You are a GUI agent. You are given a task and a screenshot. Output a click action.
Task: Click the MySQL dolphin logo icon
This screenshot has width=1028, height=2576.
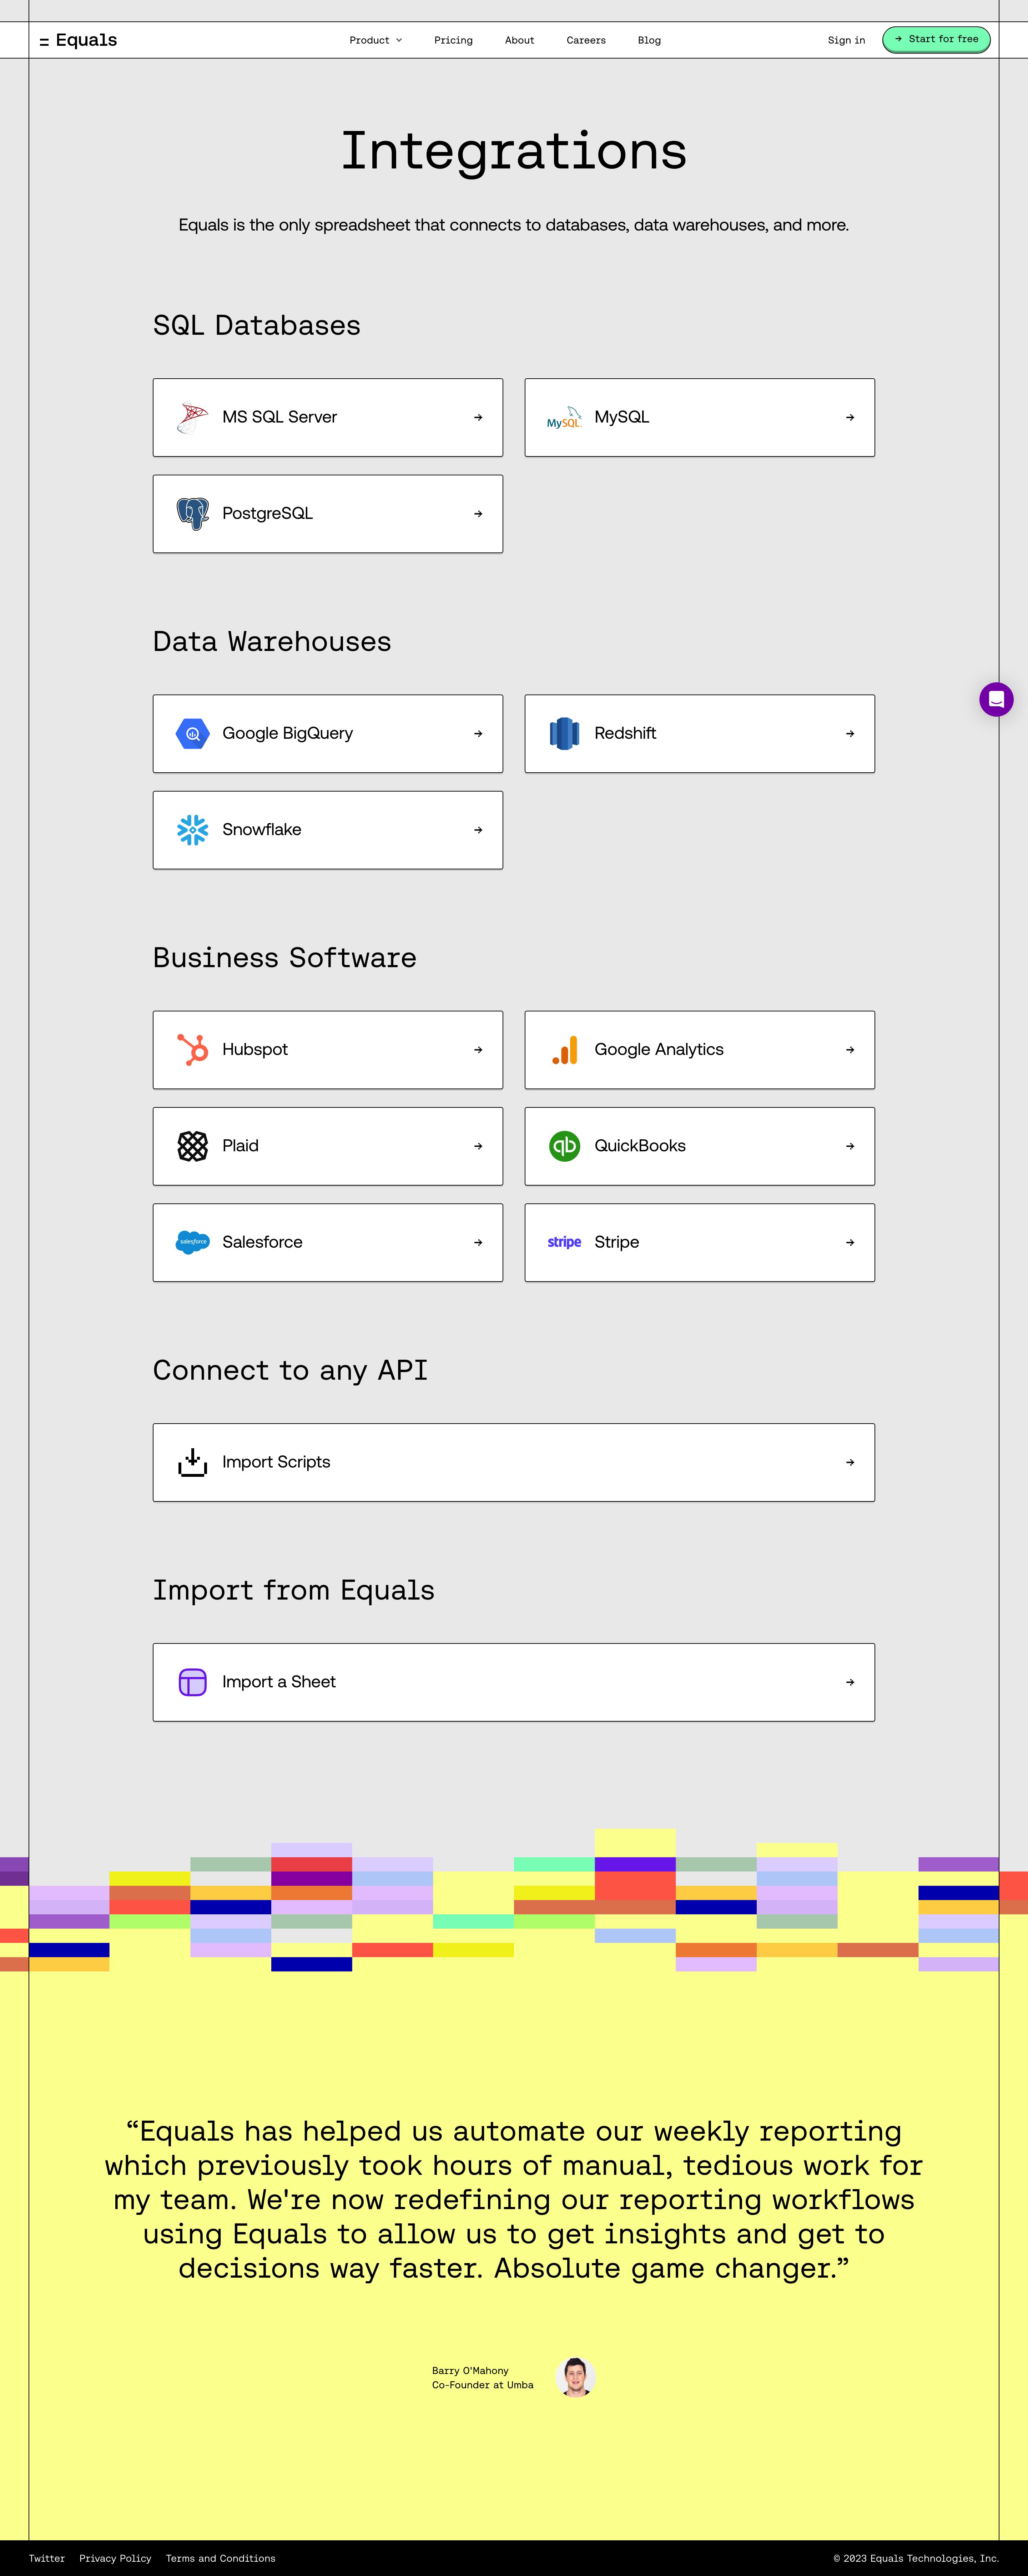564,417
